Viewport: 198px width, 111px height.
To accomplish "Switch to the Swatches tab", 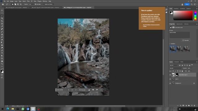I will [x=176, y=9].
